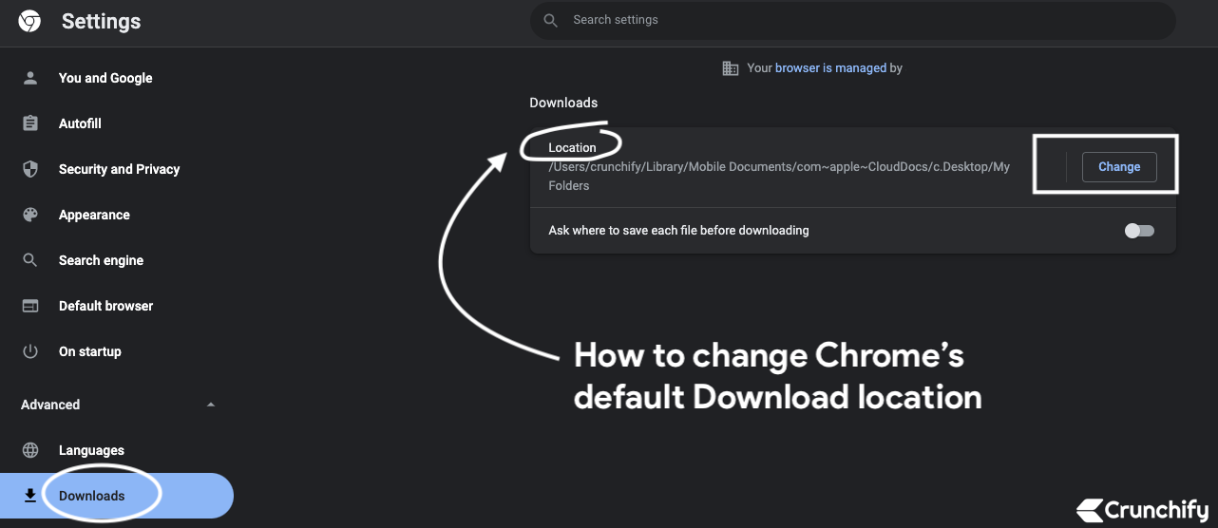Collapse the Advanced section arrow
Viewport: 1218px width, 528px height.
pos(211,405)
